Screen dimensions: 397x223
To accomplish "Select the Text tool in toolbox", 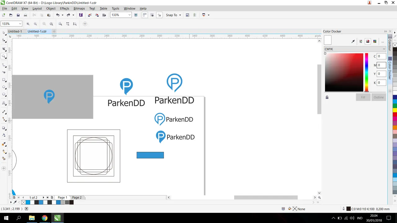I will click(x=4, y=103).
